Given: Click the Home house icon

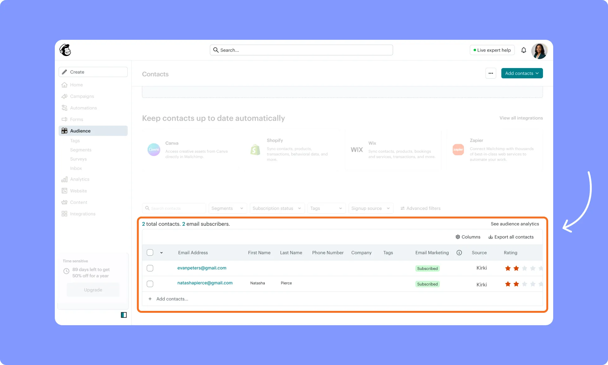Looking at the screenshot, I should (x=64, y=85).
